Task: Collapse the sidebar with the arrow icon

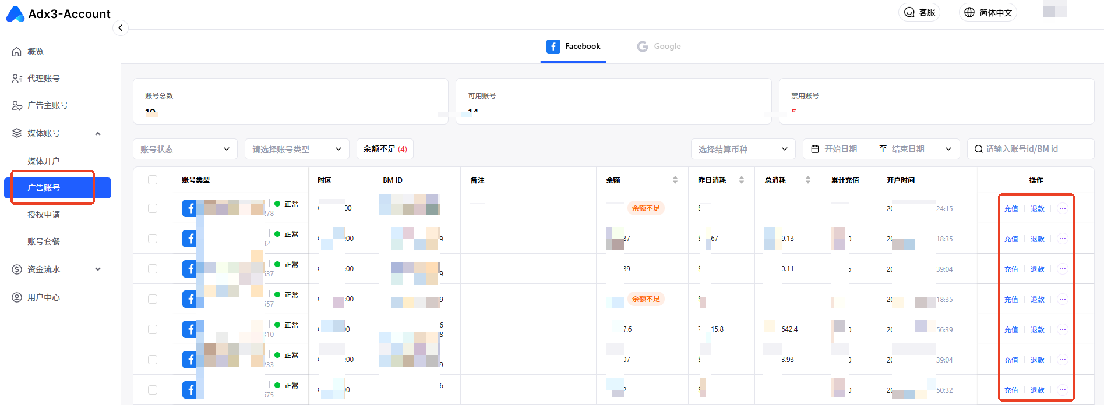Action: tap(120, 28)
